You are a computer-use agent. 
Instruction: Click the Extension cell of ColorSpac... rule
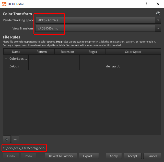[67, 58]
